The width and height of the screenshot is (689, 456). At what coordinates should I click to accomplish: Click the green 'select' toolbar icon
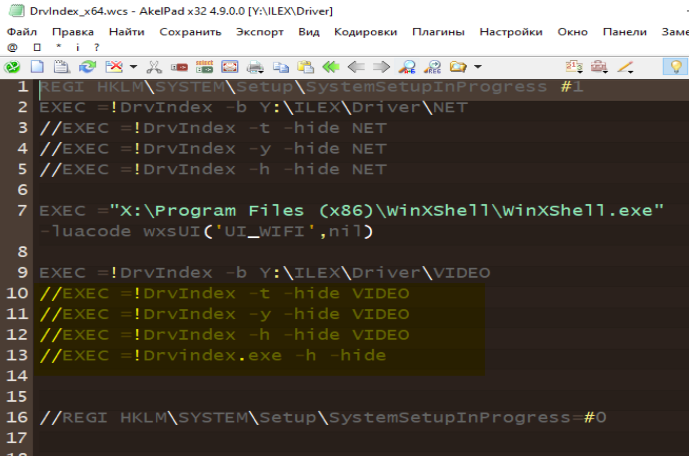[204, 67]
